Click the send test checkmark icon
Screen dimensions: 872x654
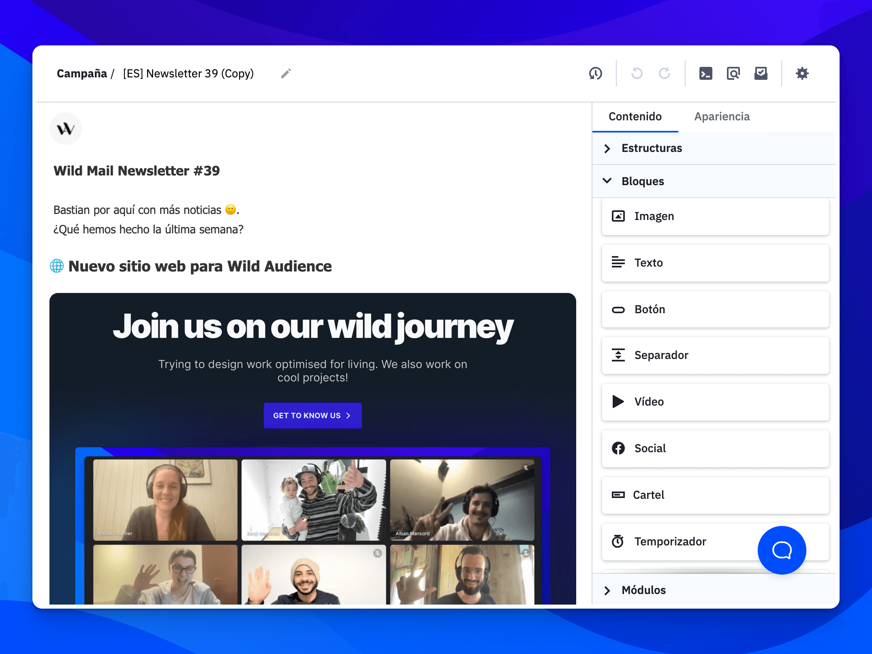pyautogui.click(x=761, y=73)
